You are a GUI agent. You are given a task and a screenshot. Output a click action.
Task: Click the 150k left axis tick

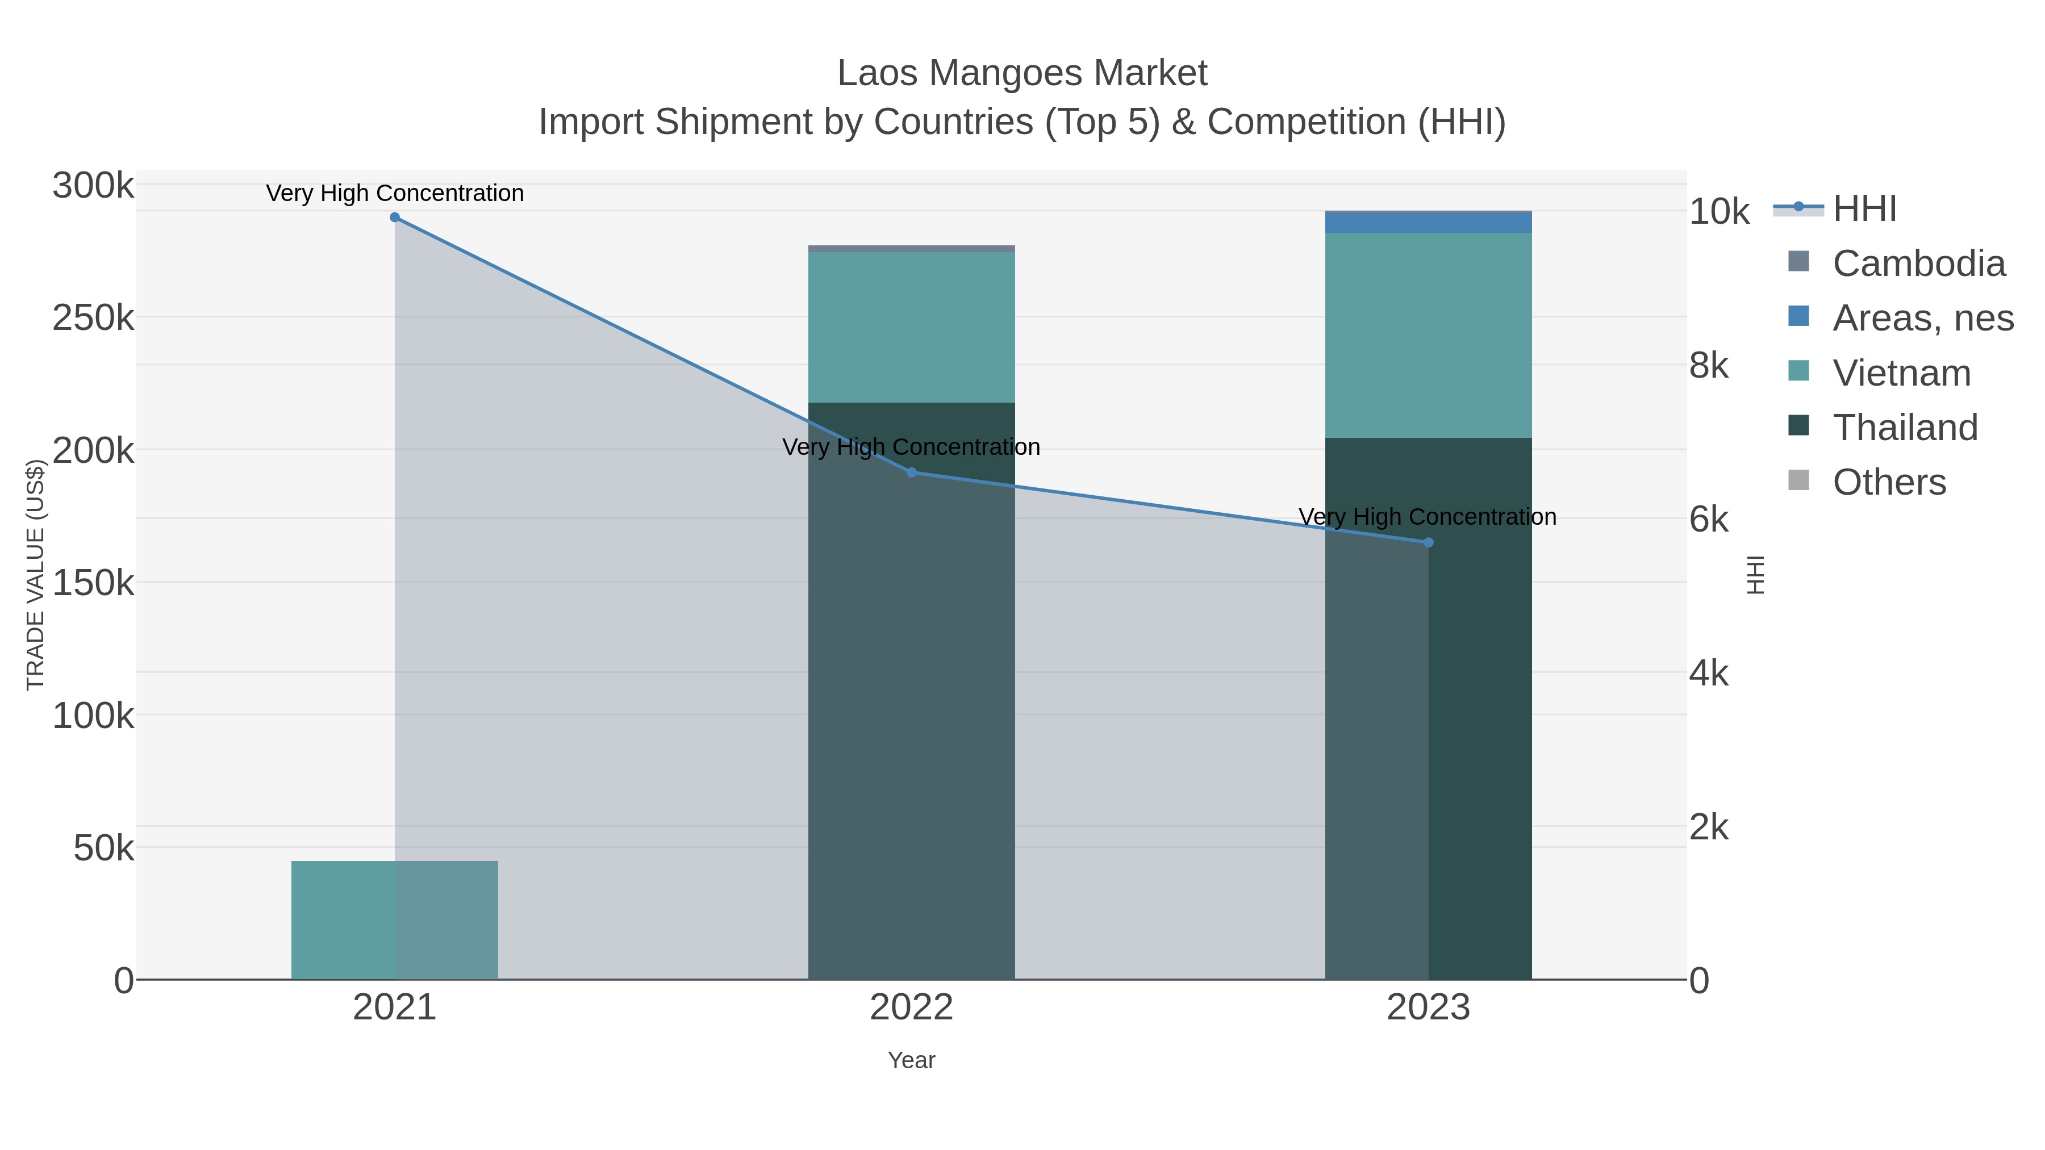tap(94, 583)
